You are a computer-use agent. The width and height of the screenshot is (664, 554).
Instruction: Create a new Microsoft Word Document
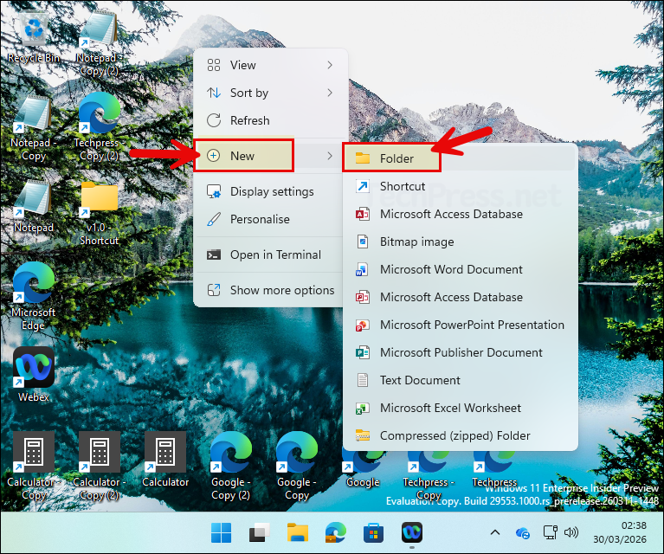click(461, 269)
